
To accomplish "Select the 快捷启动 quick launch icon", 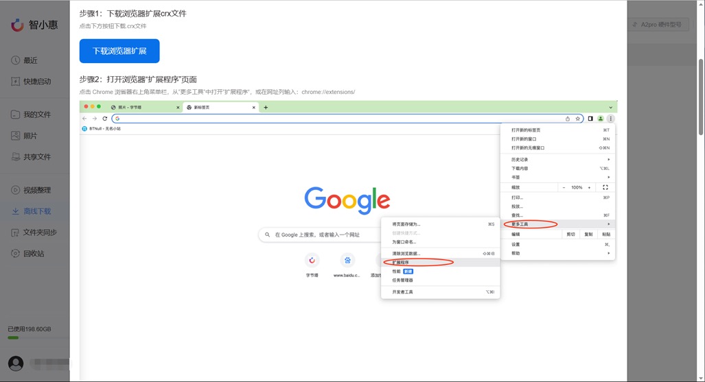I will tap(16, 81).
